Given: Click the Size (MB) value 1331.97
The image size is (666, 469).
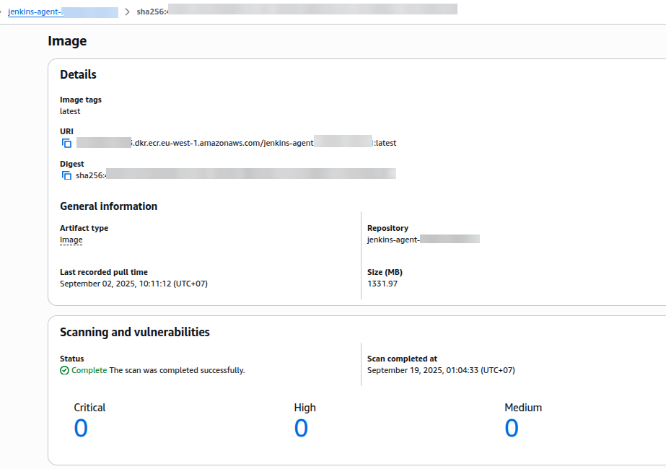Looking at the screenshot, I should [382, 284].
